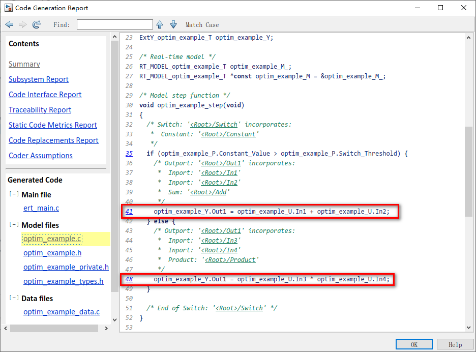
Task: Click the <Root>/Switch link on line 32
Action: pos(214,125)
